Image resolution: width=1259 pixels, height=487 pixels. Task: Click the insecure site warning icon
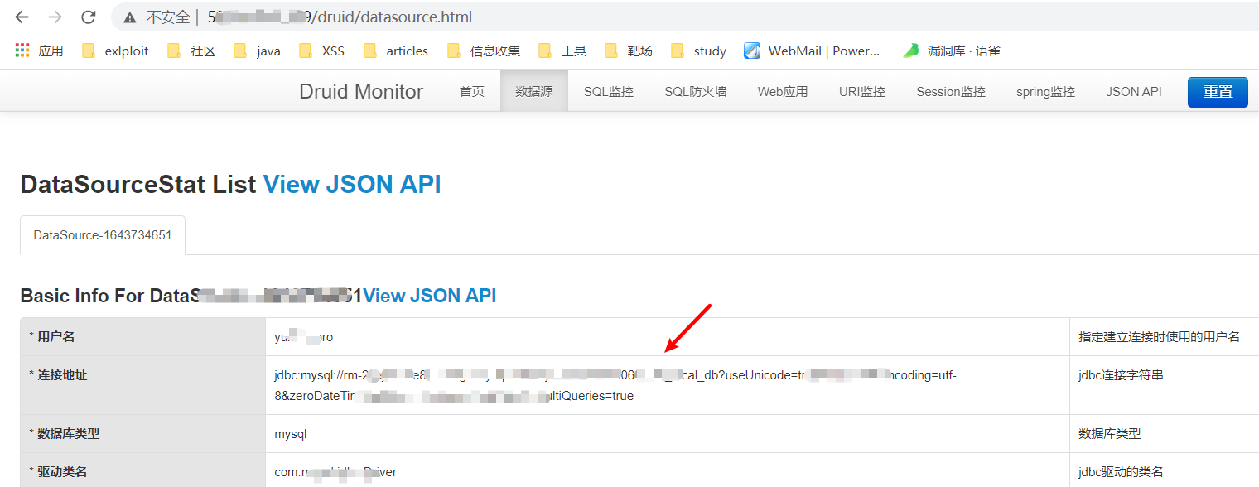[129, 17]
